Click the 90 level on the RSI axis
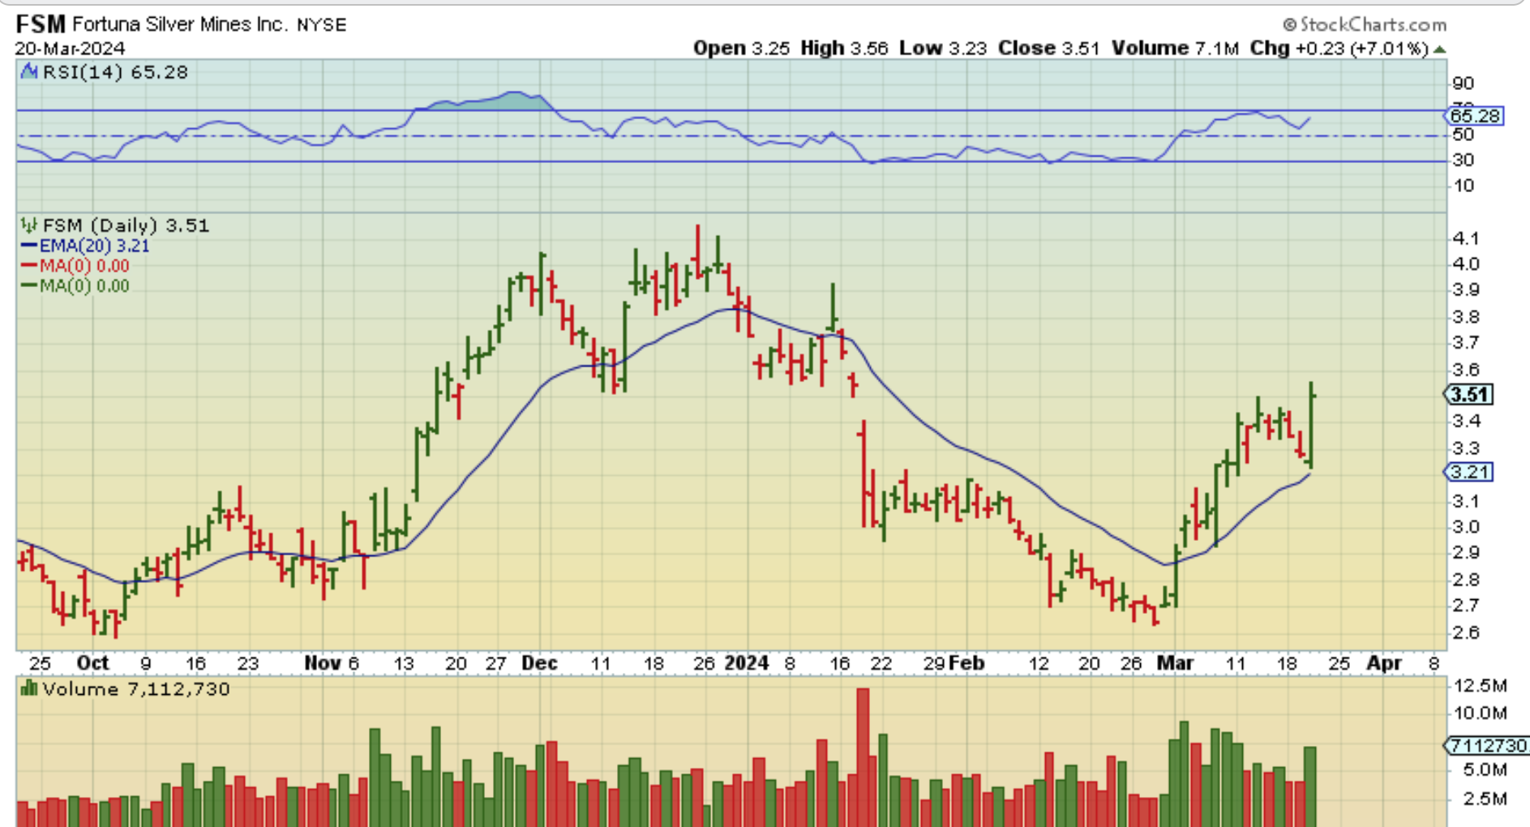The width and height of the screenshot is (1530, 827). [x=1464, y=84]
